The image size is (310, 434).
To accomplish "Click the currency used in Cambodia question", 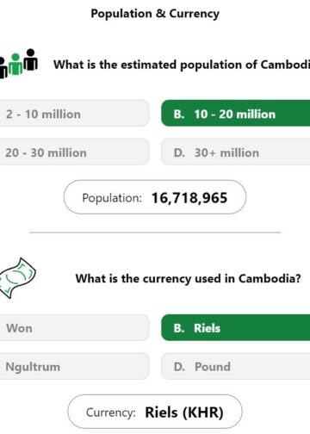I will click(x=189, y=279).
